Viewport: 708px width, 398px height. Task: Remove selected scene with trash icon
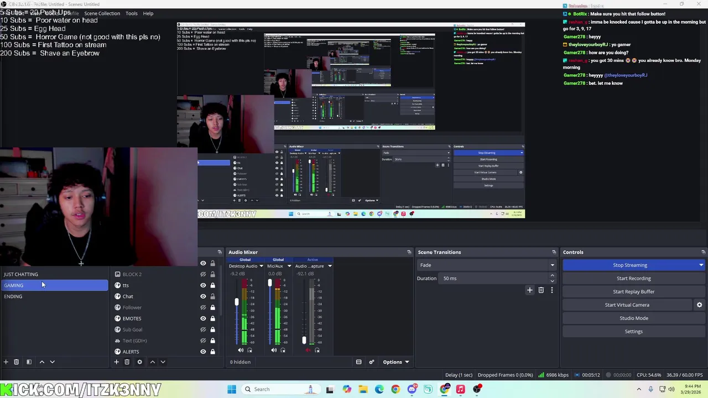[16, 362]
